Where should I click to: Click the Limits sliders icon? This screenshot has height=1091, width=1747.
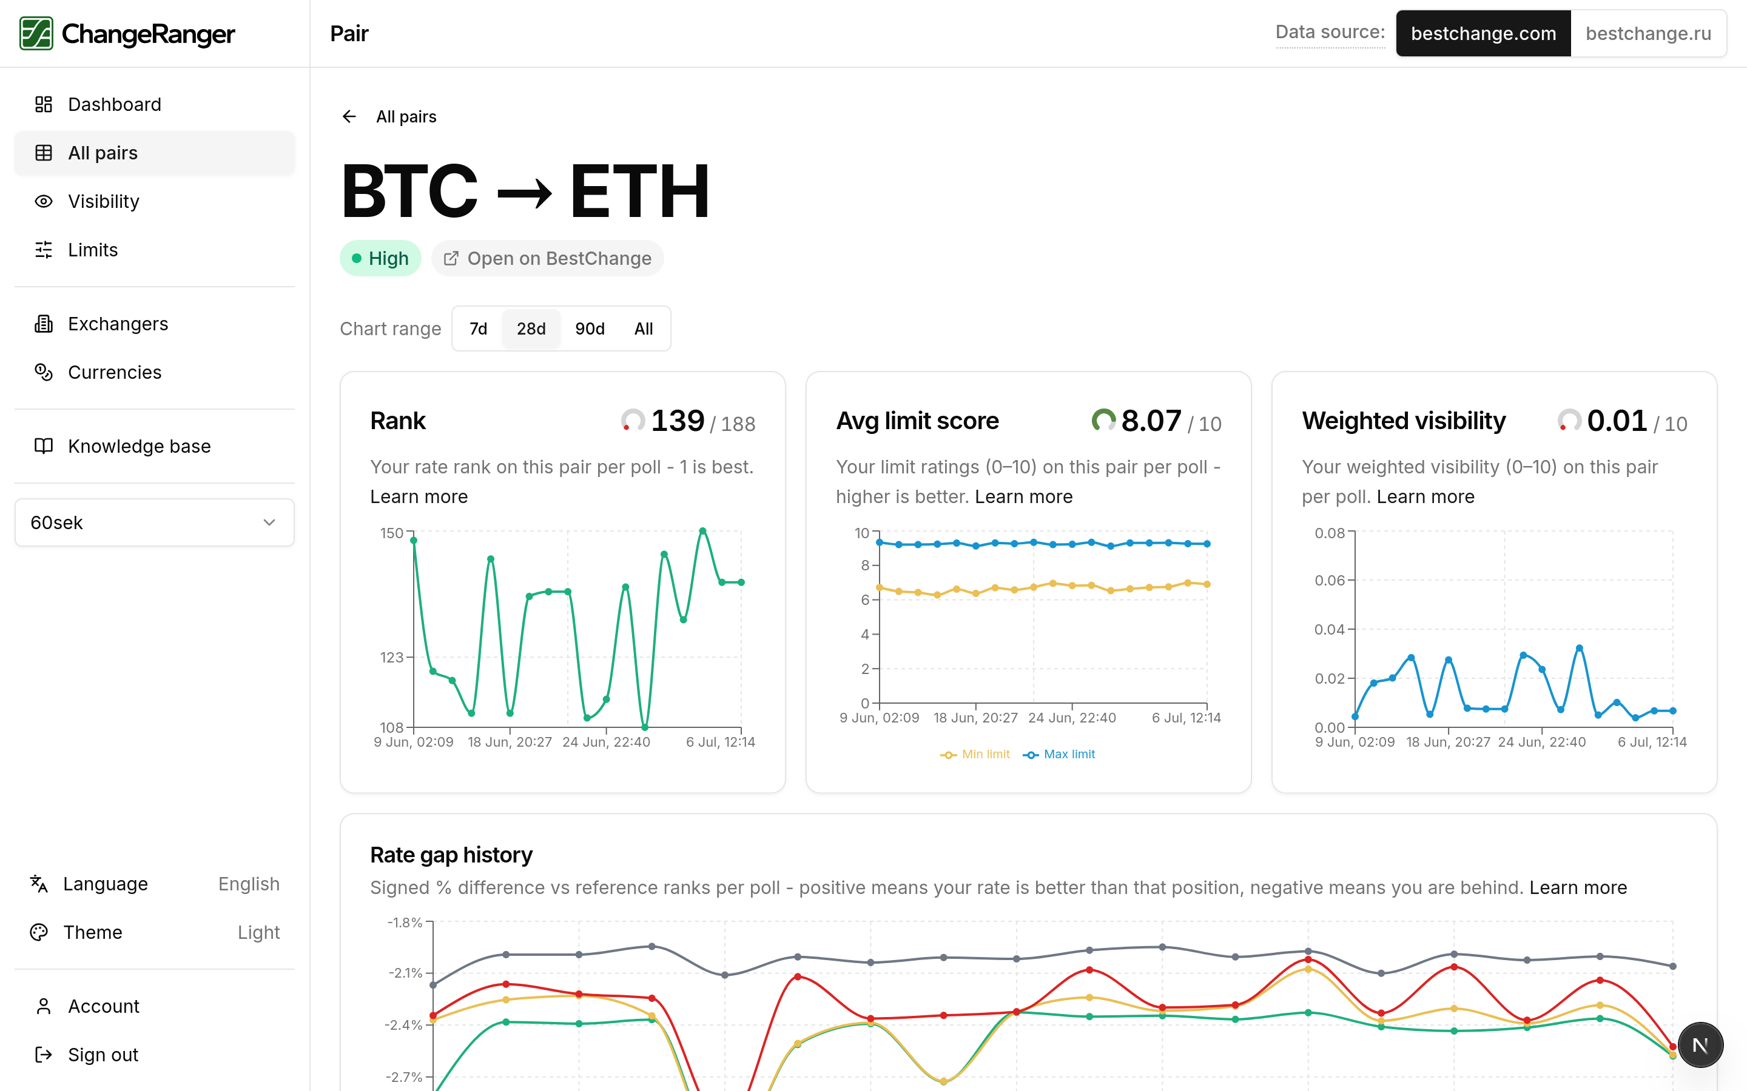[43, 250]
